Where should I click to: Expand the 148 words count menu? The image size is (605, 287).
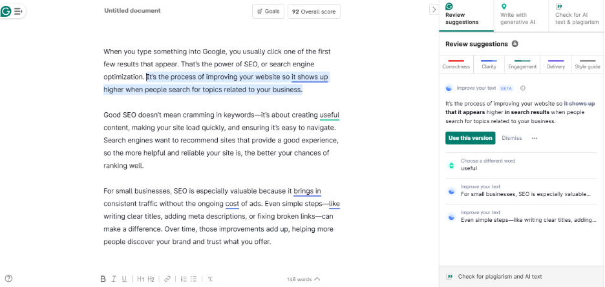303,279
